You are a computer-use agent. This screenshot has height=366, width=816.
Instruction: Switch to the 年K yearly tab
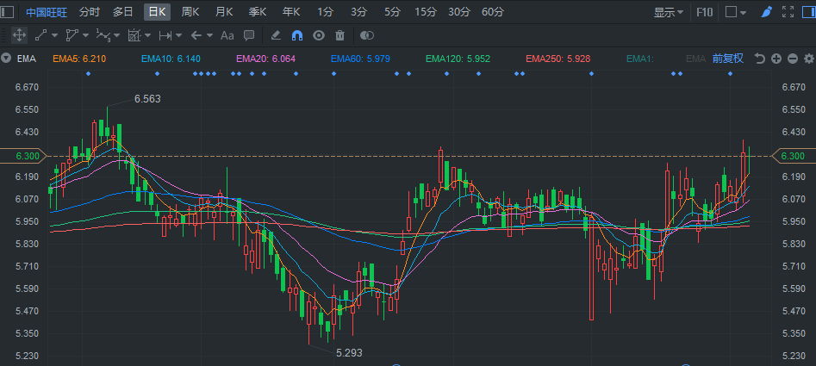[x=291, y=12]
